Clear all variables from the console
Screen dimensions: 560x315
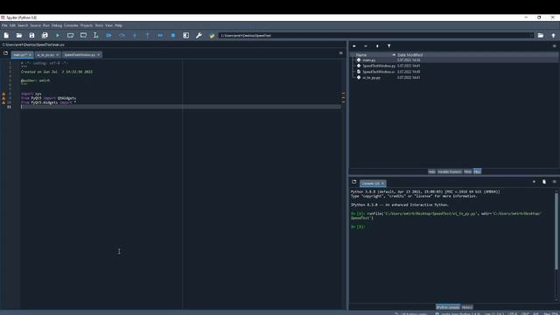point(544,182)
